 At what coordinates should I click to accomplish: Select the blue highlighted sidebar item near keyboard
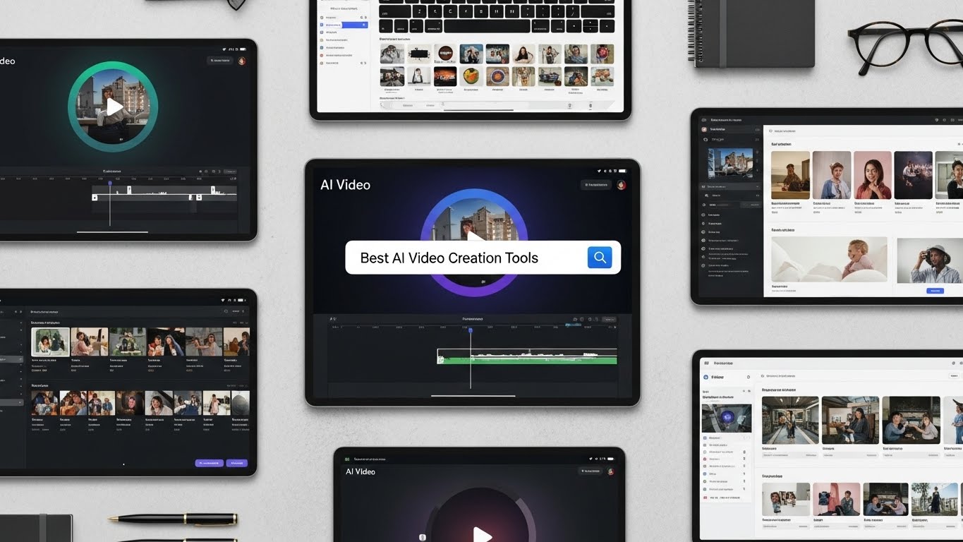pyautogui.click(x=344, y=25)
